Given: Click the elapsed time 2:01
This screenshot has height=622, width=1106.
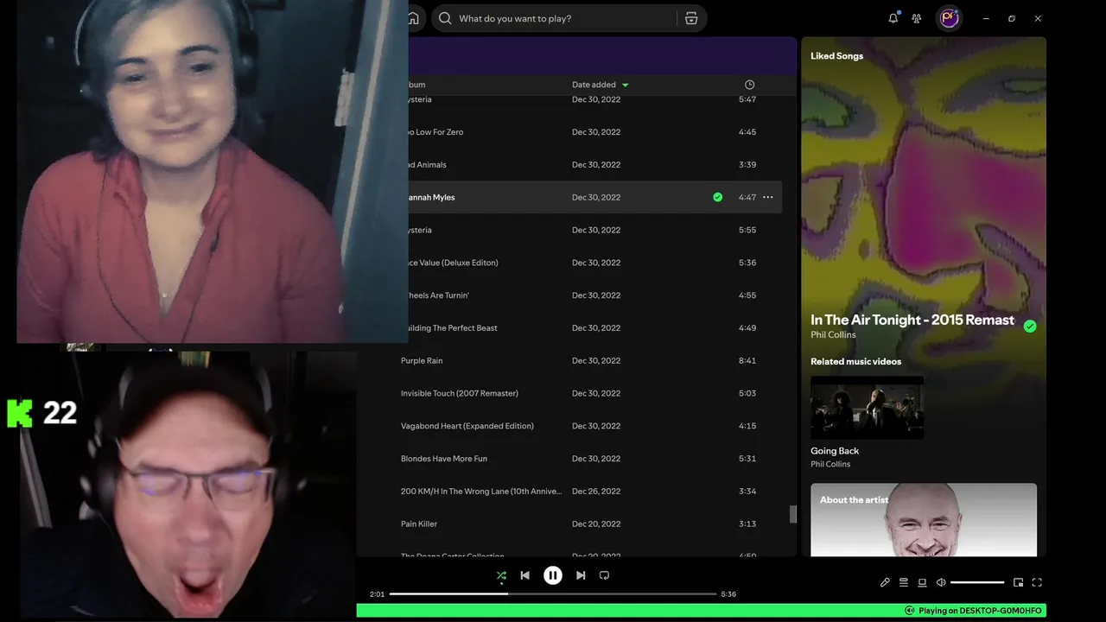Looking at the screenshot, I should click(x=377, y=594).
